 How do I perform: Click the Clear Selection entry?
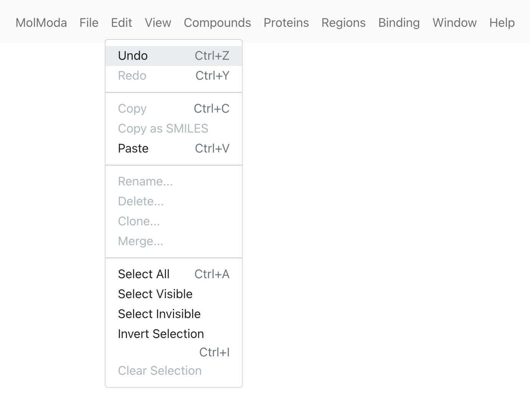(174, 371)
